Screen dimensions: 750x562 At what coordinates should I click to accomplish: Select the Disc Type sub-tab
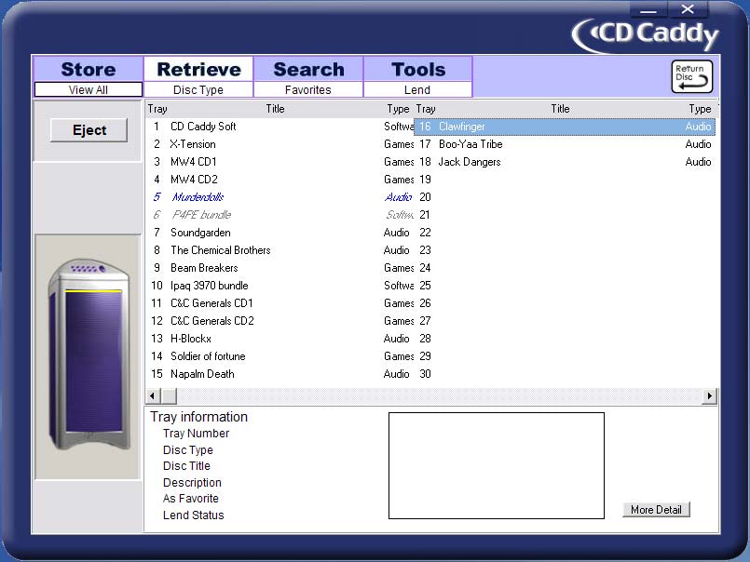coord(198,90)
